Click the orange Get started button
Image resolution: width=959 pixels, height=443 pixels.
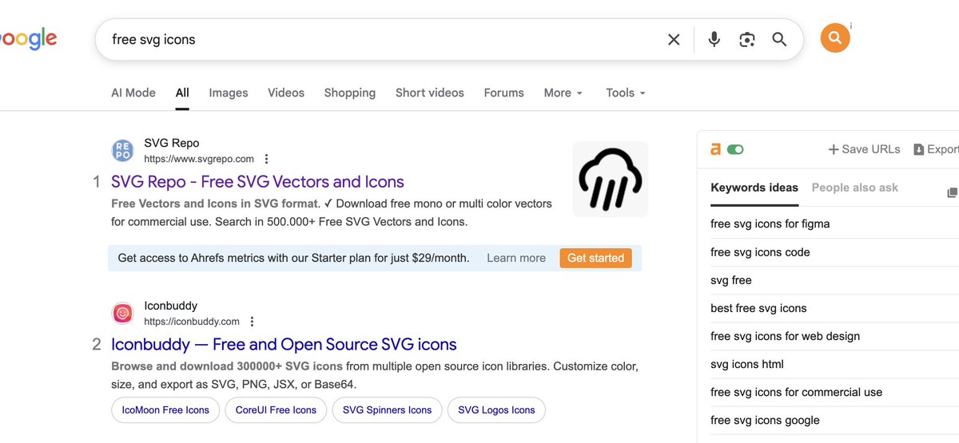click(x=595, y=258)
